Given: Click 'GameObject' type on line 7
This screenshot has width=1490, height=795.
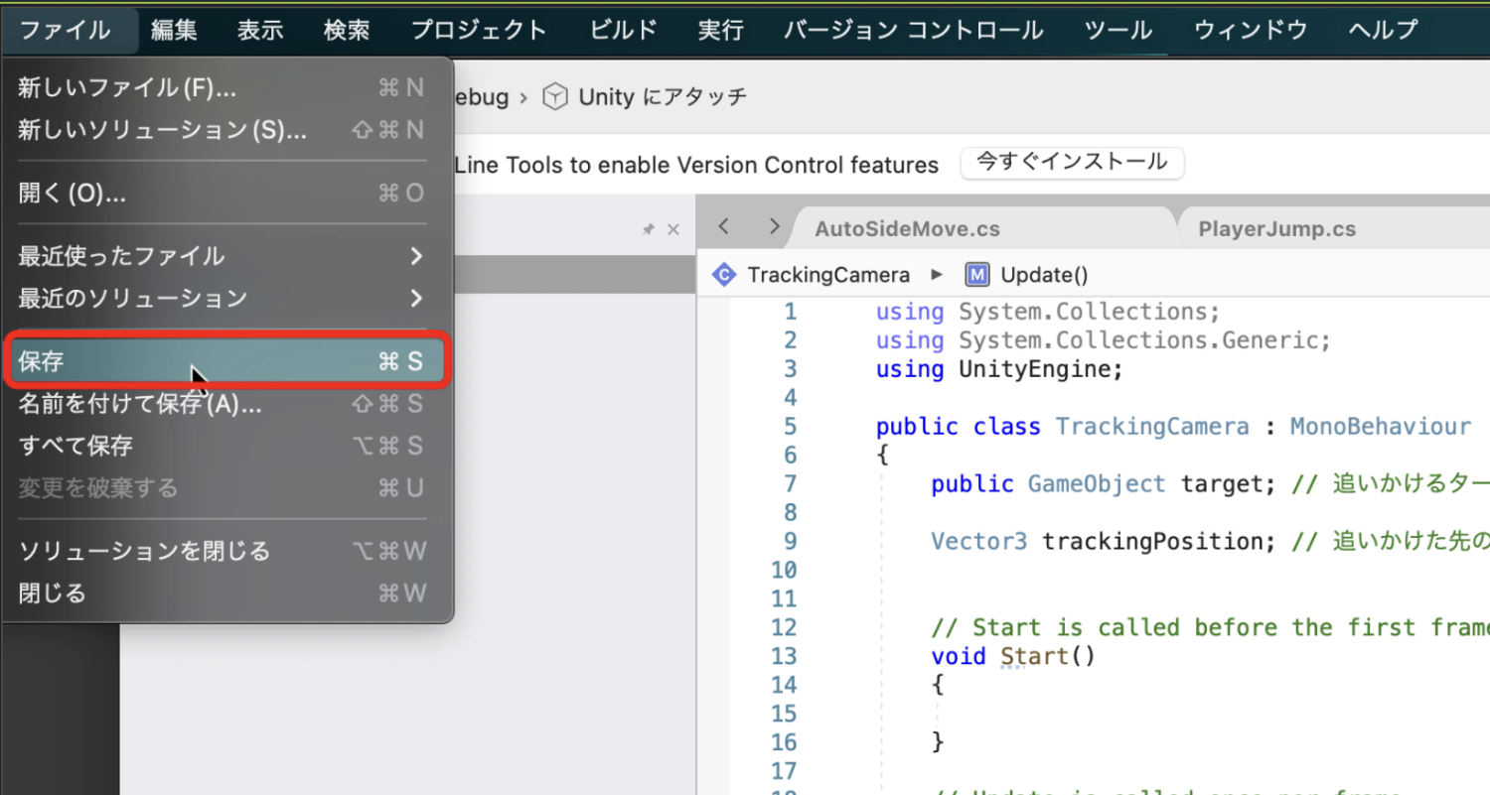Looking at the screenshot, I should tap(1097, 484).
